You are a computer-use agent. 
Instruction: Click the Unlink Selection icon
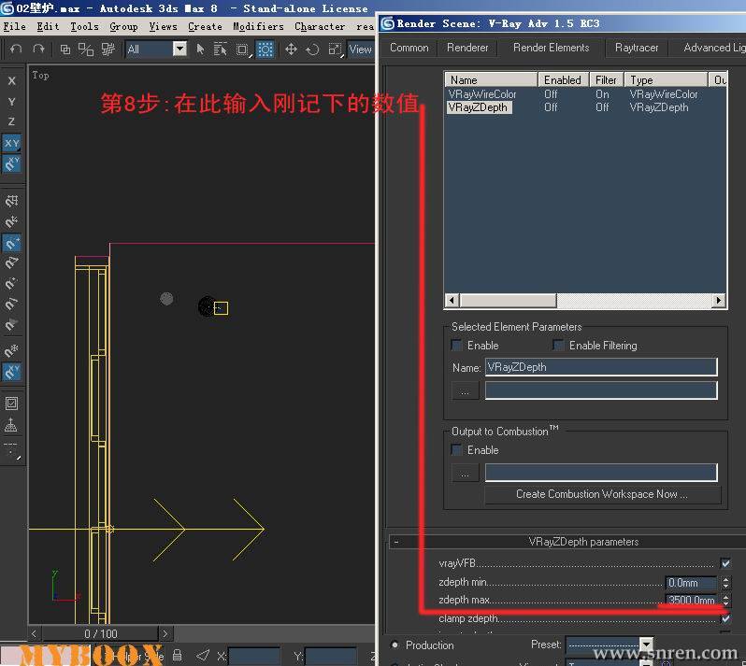click(86, 49)
